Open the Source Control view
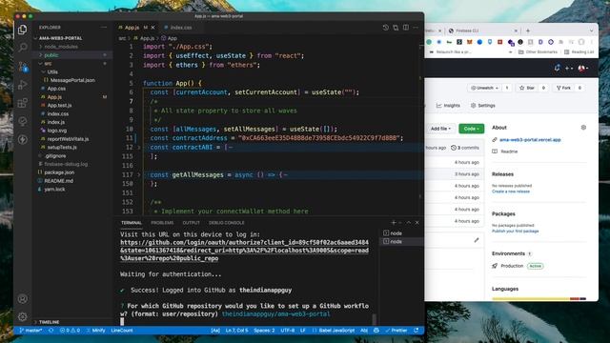The image size is (610, 343). click(23, 67)
